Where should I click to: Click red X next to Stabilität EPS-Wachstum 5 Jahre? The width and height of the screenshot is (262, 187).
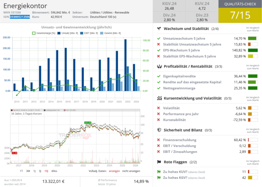[x=159, y=56]
